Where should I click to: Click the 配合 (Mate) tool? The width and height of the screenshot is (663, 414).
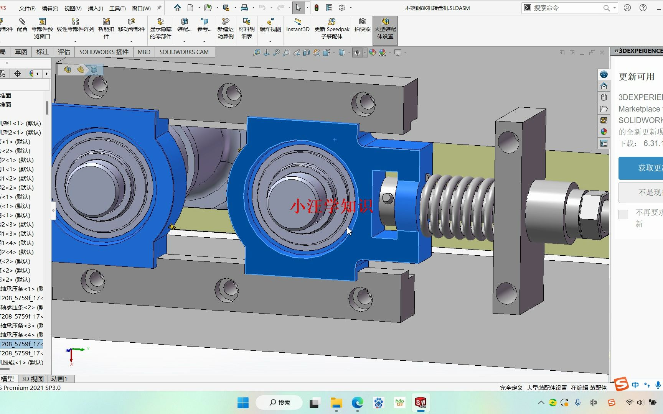[22, 25]
